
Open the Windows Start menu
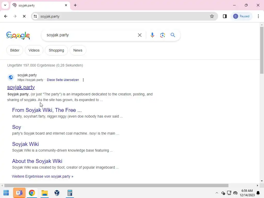pos(6,193)
